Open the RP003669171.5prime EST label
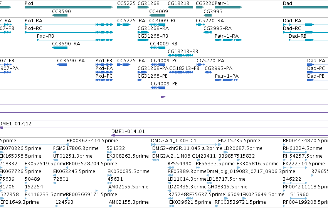328x208 pixels. pos(92,195)
